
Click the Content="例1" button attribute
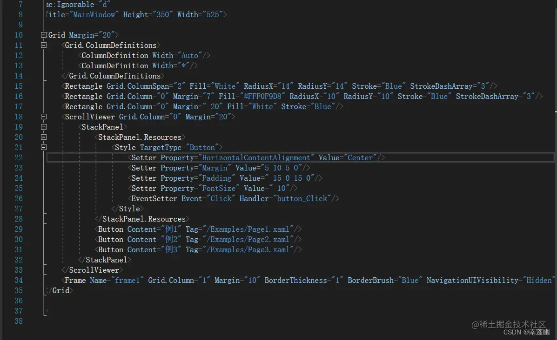coord(154,229)
